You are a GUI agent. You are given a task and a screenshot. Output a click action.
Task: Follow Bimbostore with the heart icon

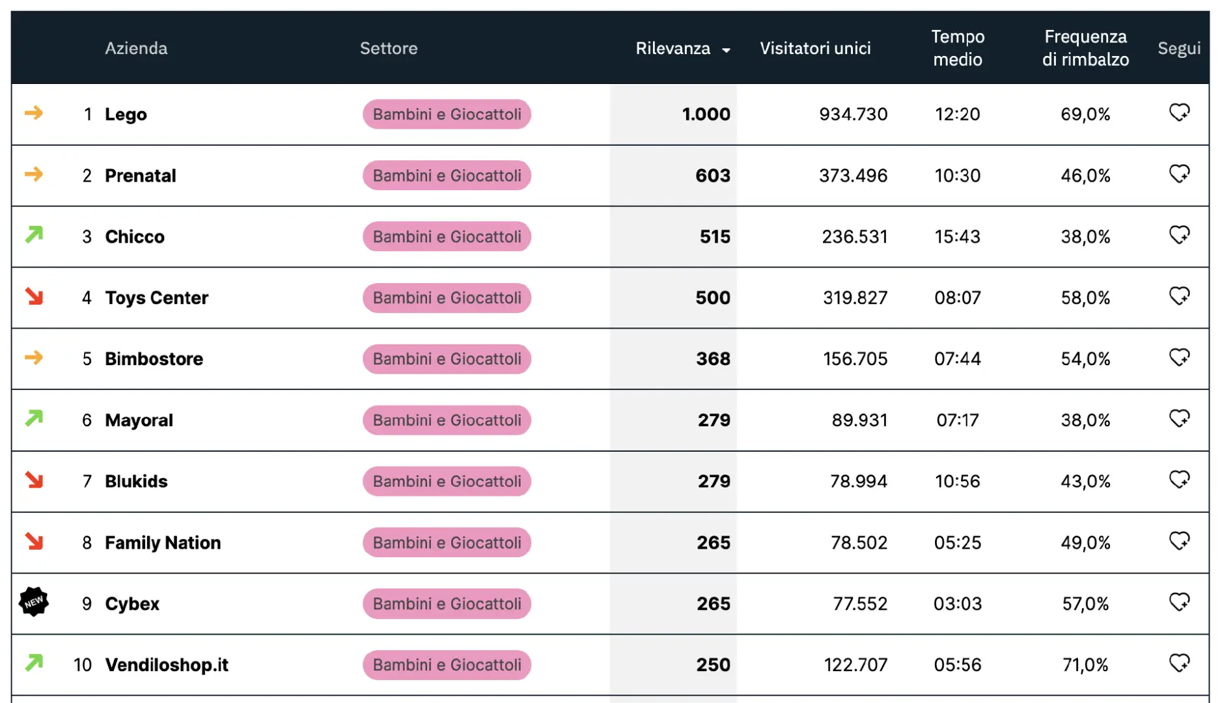1179,357
